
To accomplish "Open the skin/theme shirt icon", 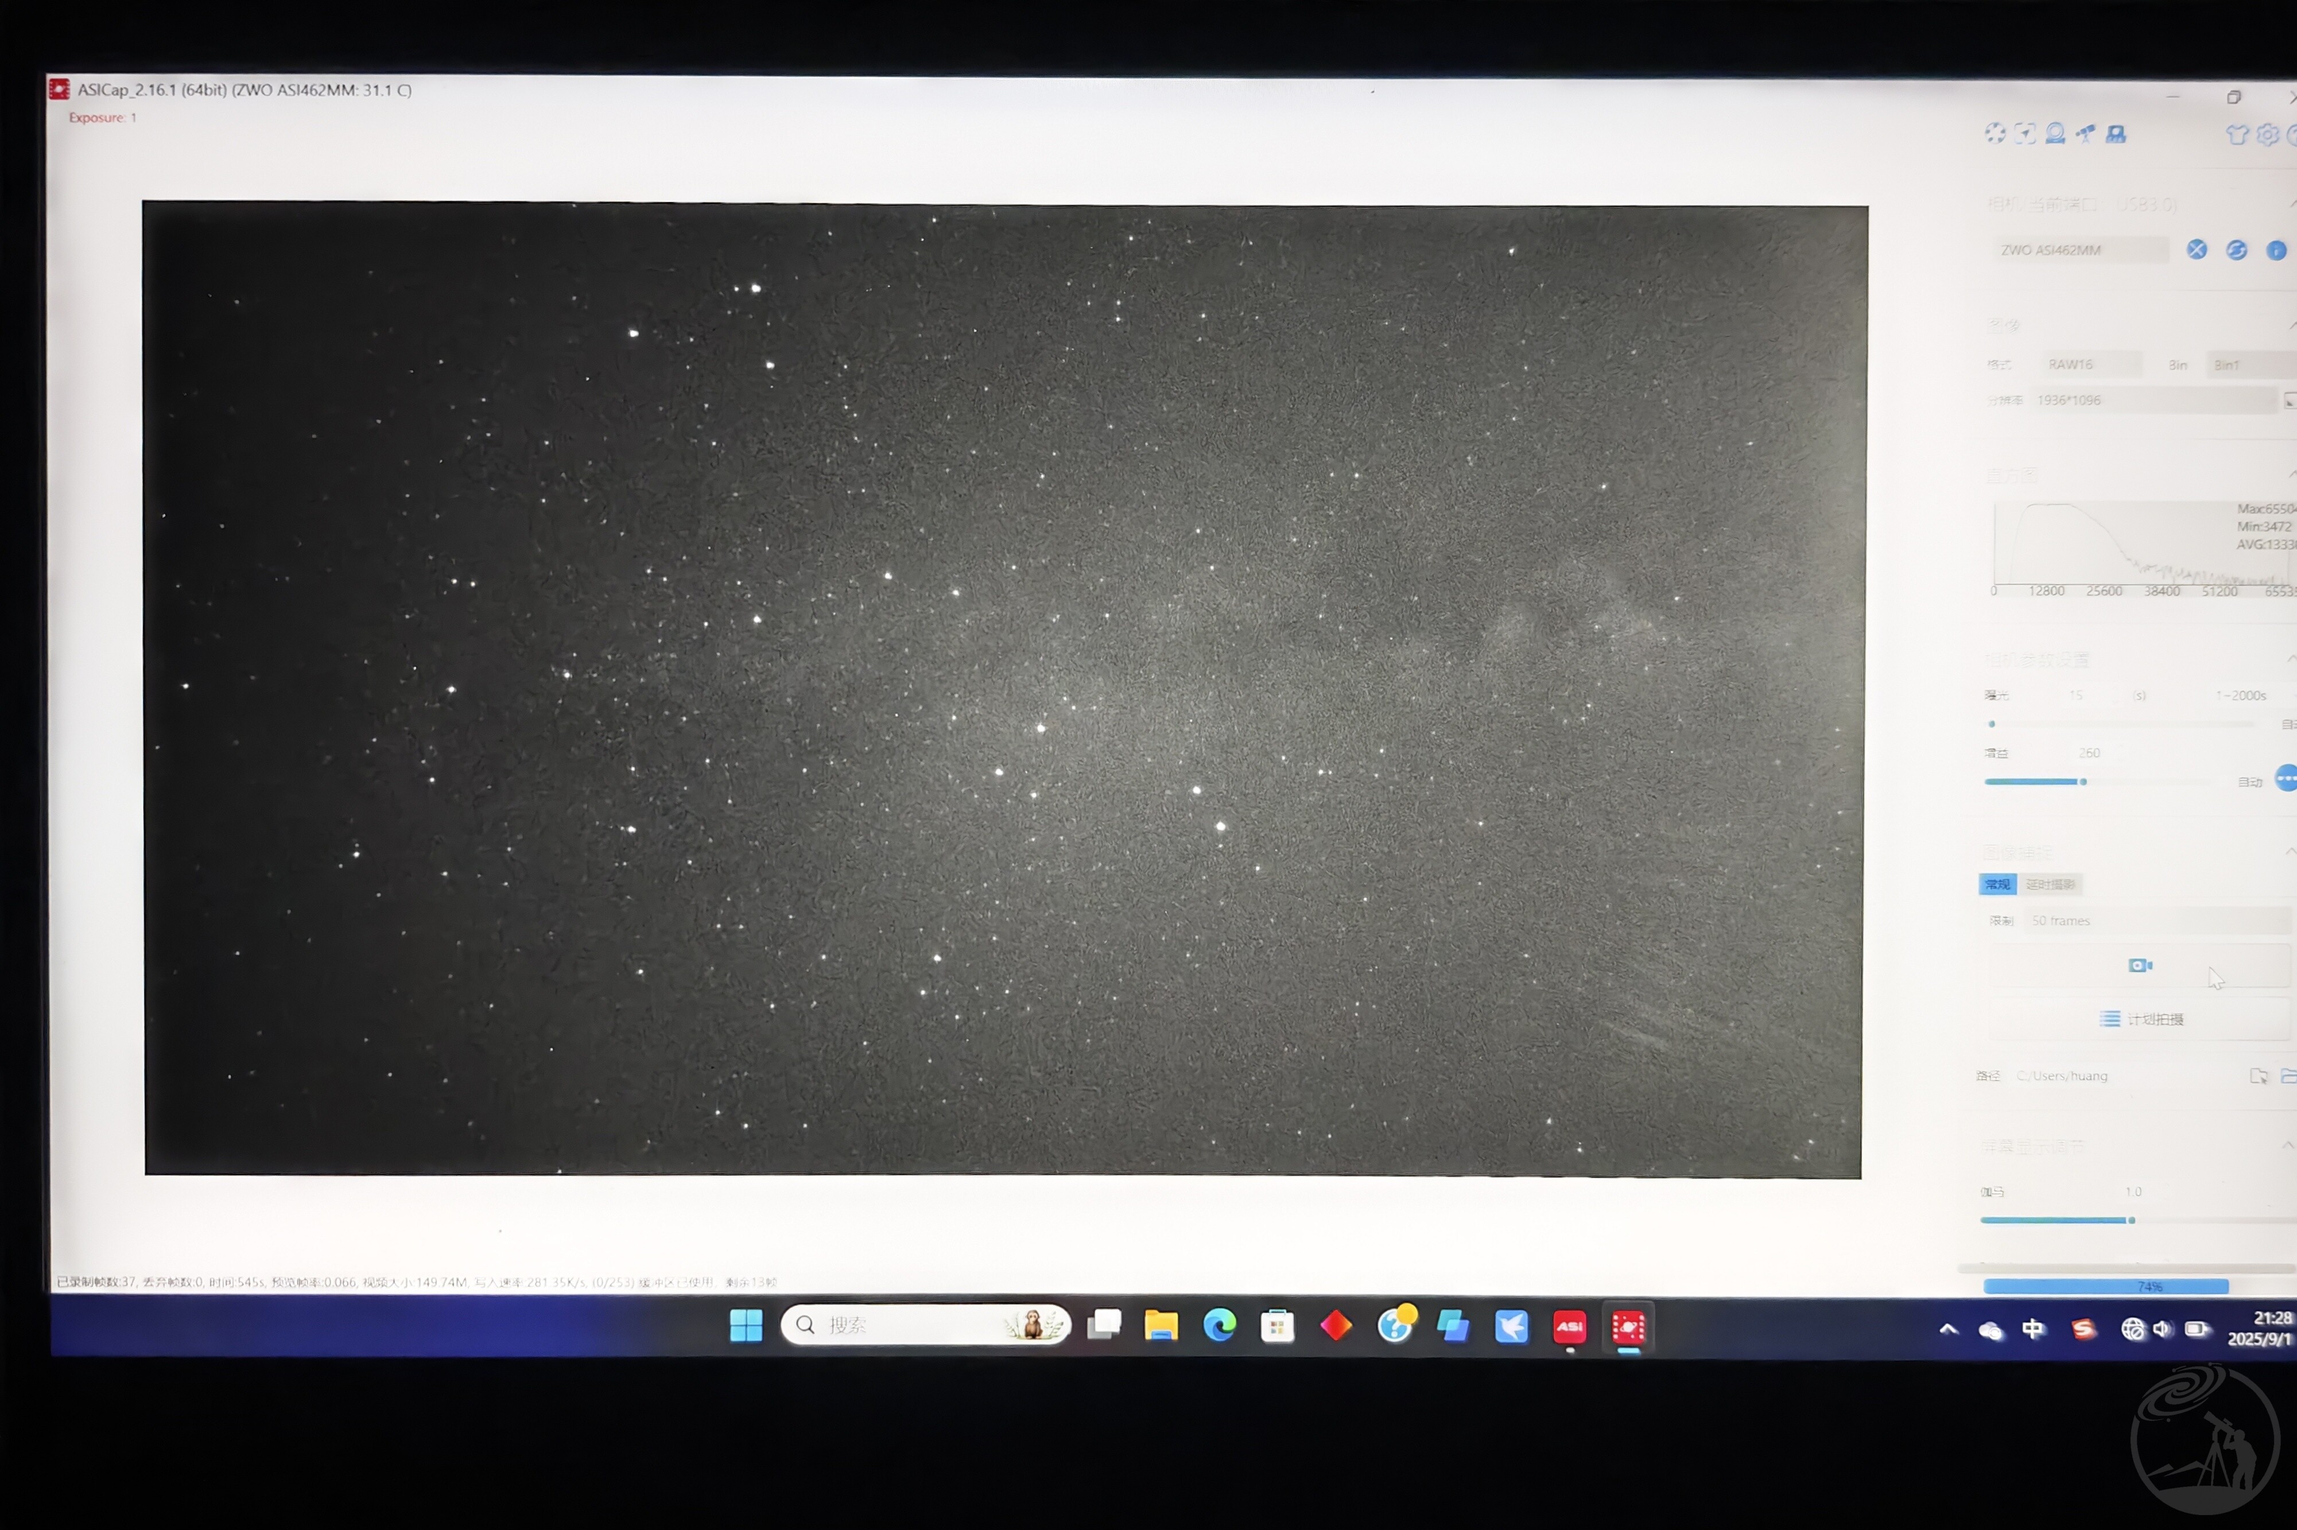I will click(2237, 135).
